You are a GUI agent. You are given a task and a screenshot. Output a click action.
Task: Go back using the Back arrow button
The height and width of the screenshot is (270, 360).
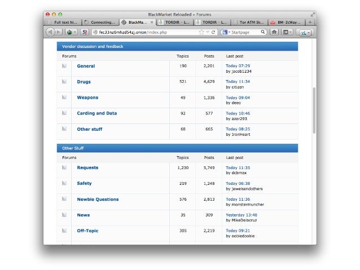[x=51, y=32]
